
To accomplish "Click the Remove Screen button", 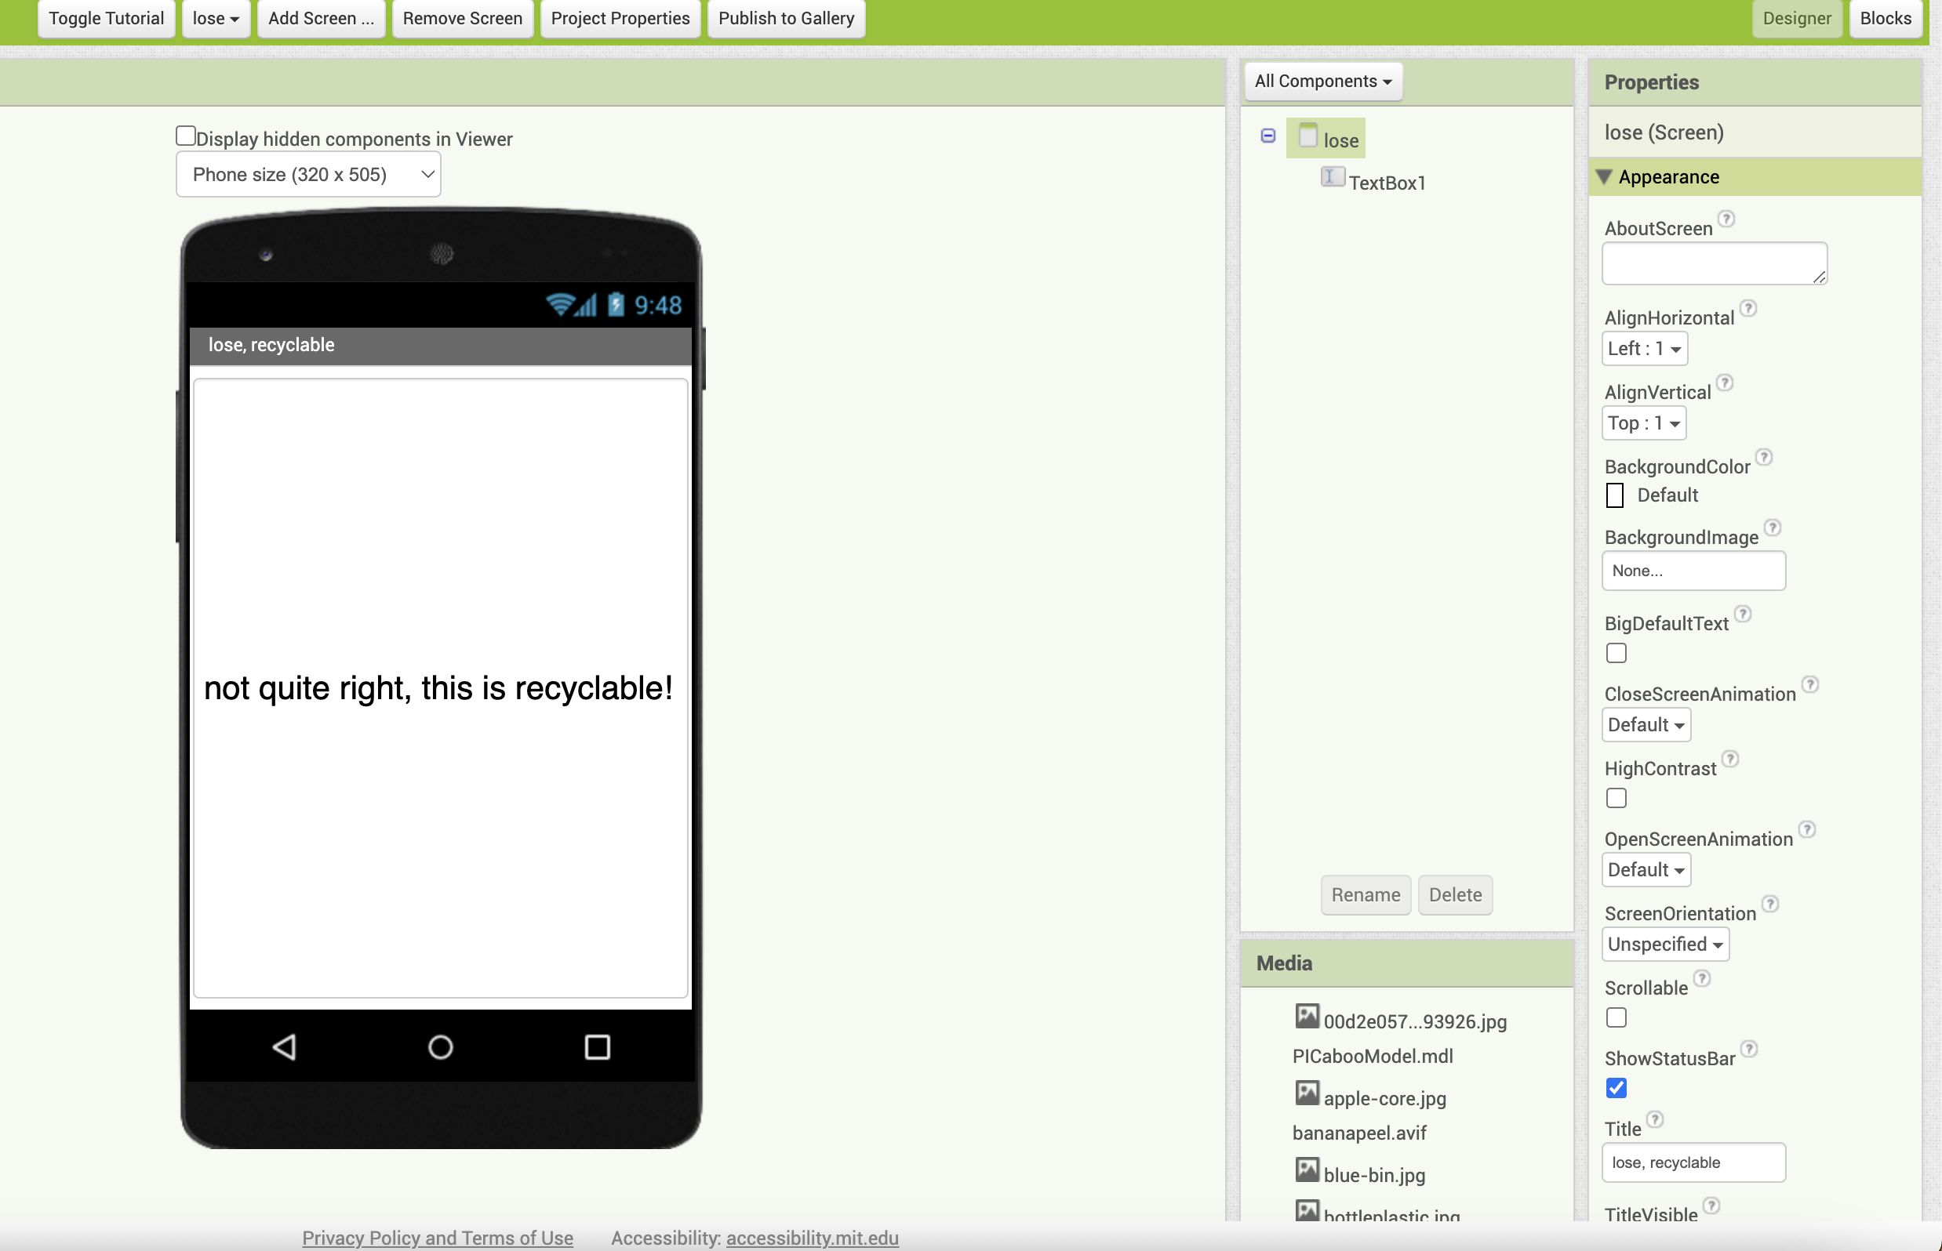I will click(x=462, y=18).
